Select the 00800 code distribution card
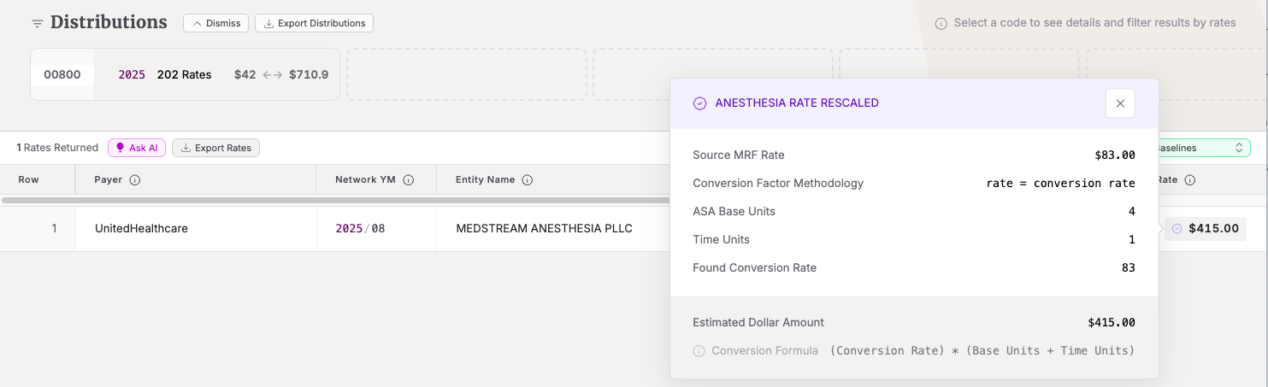1268x387 pixels. pos(62,74)
